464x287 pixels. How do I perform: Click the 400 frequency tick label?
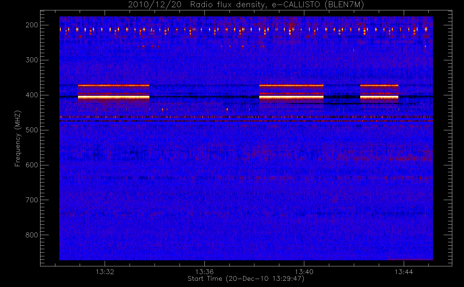point(32,95)
